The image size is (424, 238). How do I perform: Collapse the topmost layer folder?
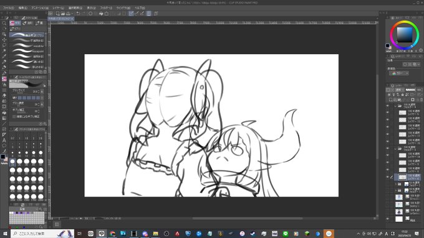click(395, 106)
